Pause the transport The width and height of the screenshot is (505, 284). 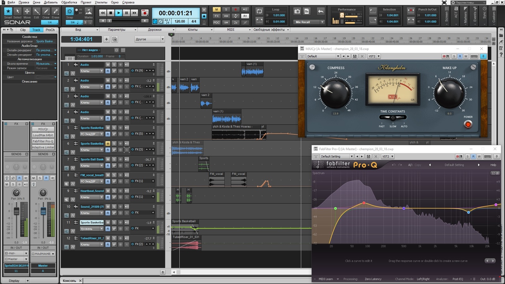[x=126, y=13]
